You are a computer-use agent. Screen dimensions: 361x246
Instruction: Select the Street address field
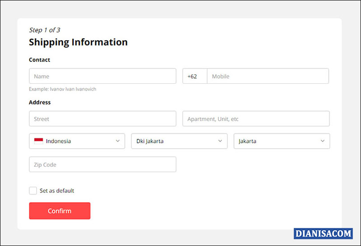pyautogui.click(x=102, y=119)
